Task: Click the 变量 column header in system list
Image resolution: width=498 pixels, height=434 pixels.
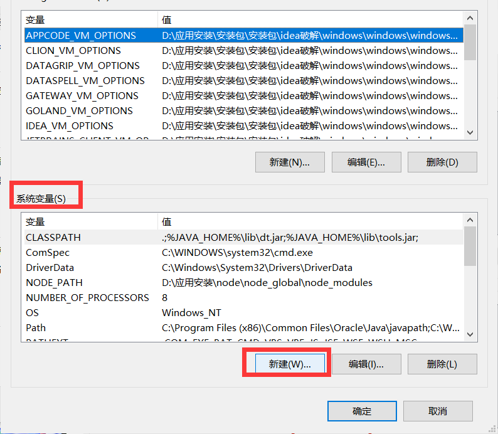Action: click(91, 221)
